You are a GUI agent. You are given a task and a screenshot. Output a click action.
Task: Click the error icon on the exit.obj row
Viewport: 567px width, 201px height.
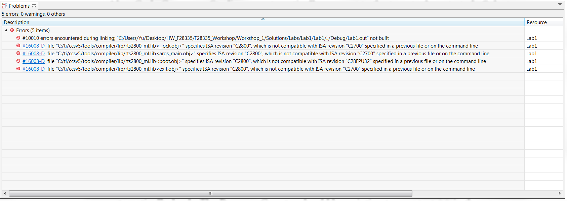(x=18, y=69)
